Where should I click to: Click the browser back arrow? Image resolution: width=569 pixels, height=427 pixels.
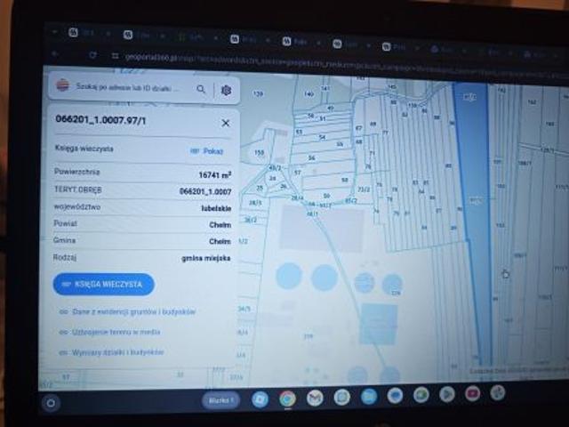[x=55, y=53]
